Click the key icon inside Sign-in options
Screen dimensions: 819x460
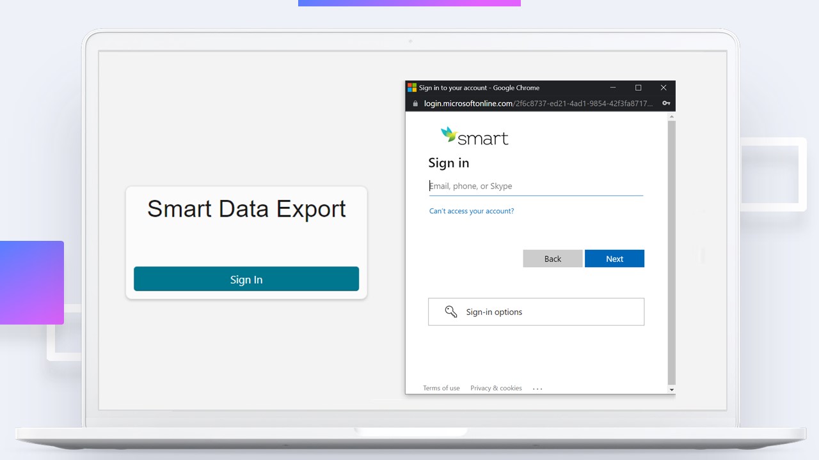click(450, 311)
